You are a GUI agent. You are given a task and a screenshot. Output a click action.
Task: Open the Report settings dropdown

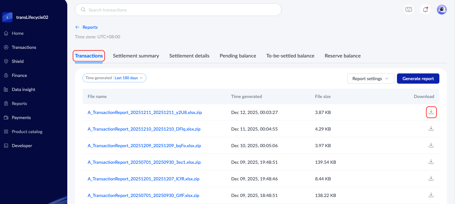pyautogui.click(x=371, y=79)
